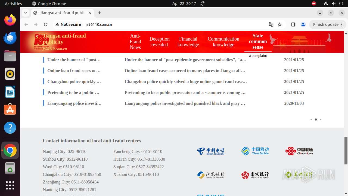The width and height of the screenshot is (348, 196).
Task: Open the Anti-Fraud News menu
Action: [135, 42]
